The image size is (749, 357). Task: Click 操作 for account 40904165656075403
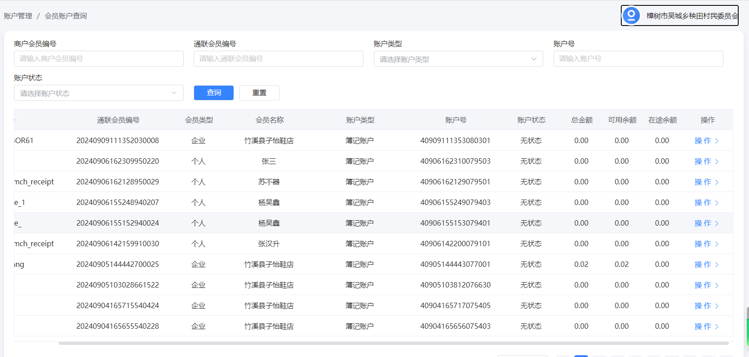[x=706, y=327]
